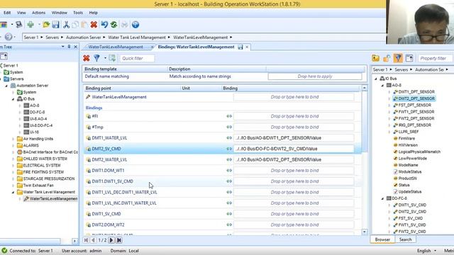Go to last page of bindings
This screenshot has height=255, width=454.
118,240
